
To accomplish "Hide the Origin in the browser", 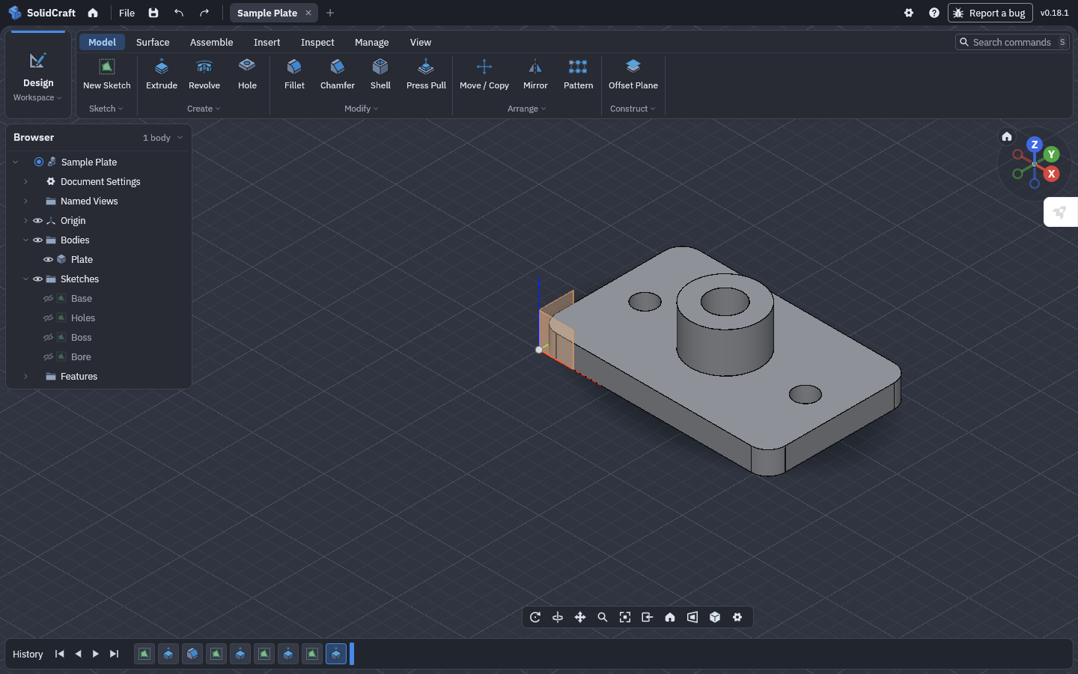I will (x=37, y=221).
